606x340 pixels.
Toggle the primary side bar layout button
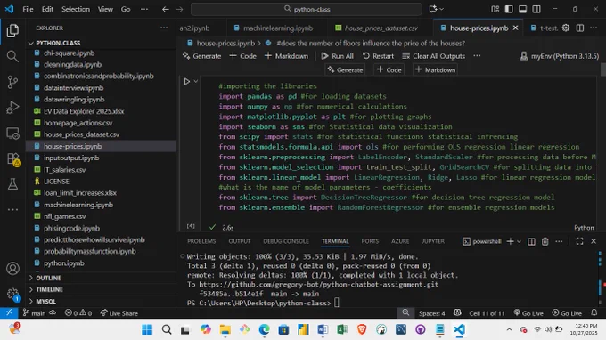509,9
